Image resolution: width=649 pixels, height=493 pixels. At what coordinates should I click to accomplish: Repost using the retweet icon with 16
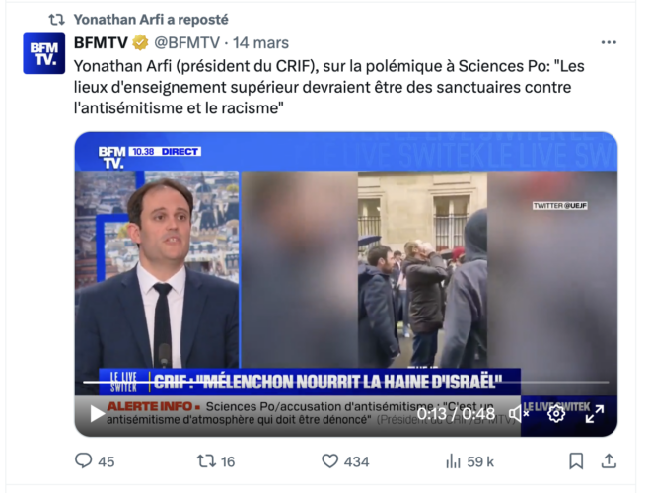coord(206,460)
